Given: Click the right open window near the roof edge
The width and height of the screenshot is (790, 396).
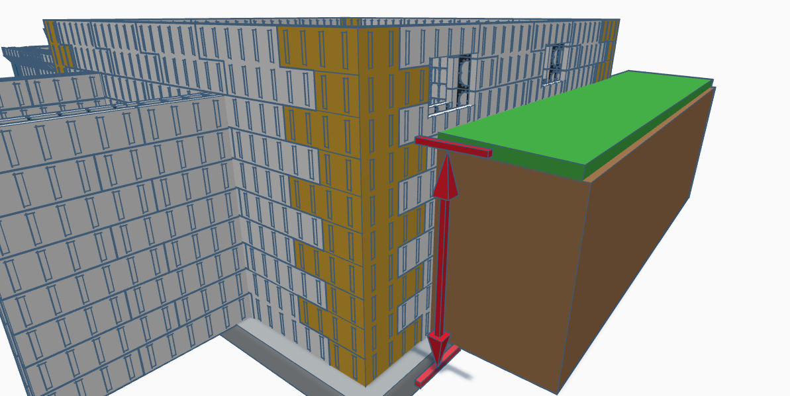Looking at the screenshot, I should 555,63.
